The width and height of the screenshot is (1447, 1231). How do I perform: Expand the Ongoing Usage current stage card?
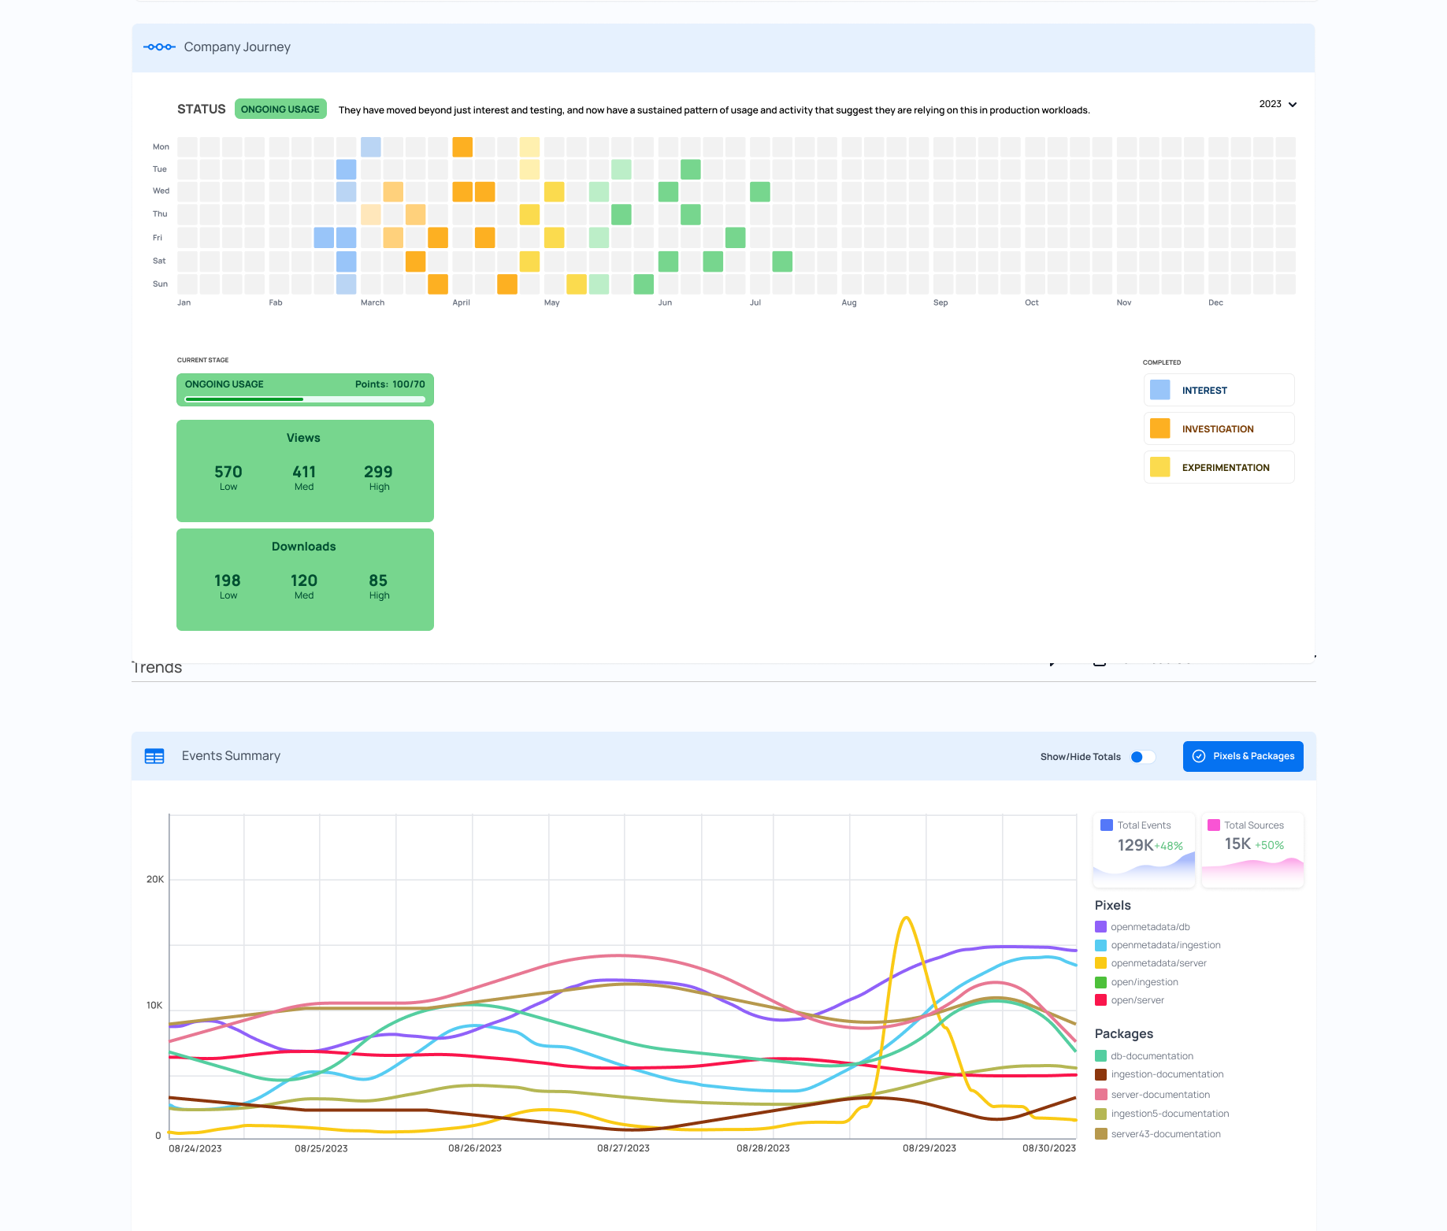pos(305,390)
